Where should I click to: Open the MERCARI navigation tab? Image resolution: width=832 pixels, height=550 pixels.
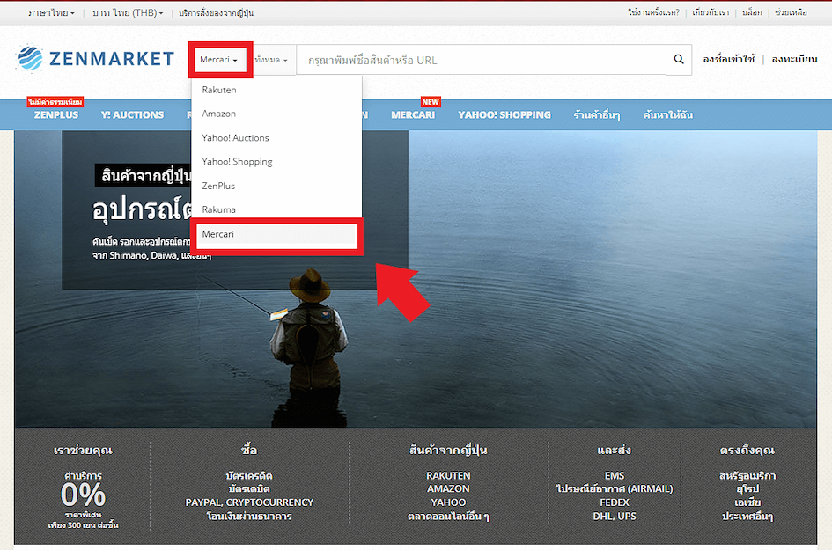tap(413, 114)
